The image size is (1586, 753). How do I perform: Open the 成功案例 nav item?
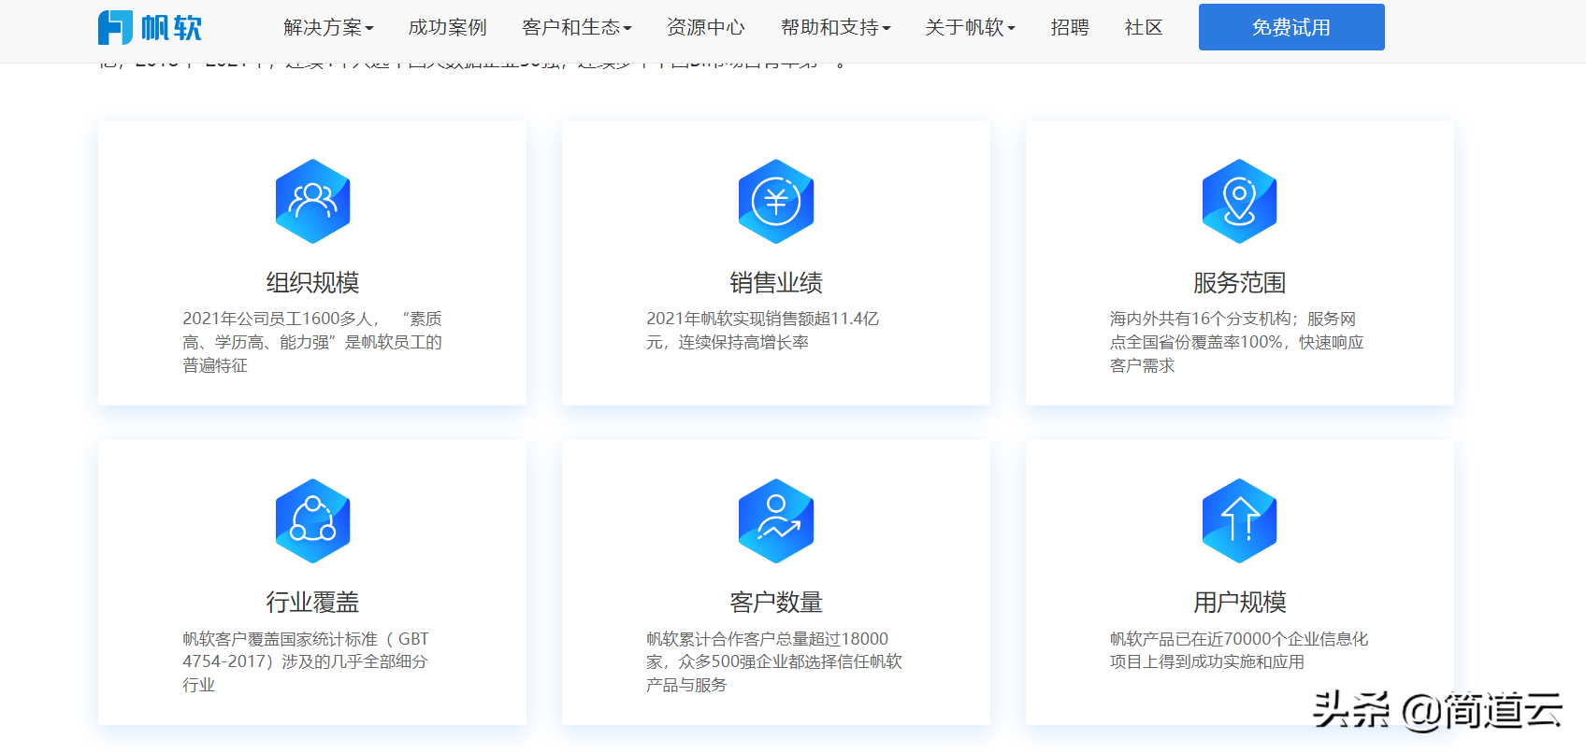tap(448, 27)
